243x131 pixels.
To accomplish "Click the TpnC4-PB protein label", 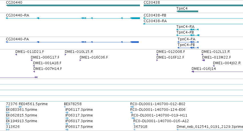I will tap(186, 45).
